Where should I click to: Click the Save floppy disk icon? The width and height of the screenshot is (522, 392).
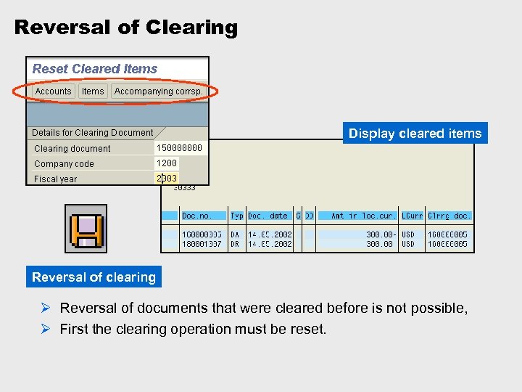click(x=86, y=229)
